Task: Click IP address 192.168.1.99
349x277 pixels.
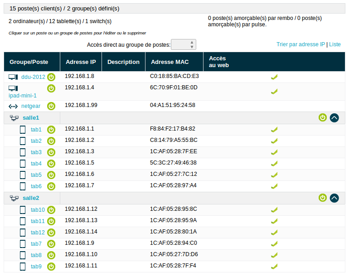Action: click(x=81, y=105)
